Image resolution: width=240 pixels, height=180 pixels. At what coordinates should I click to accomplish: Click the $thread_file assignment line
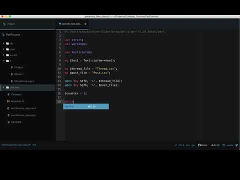(91, 68)
